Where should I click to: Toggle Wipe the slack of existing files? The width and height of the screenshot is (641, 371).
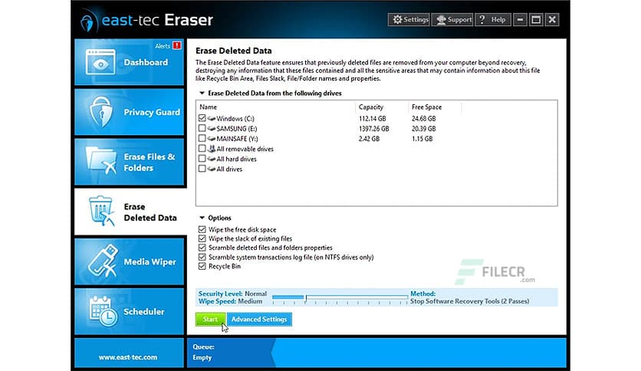click(202, 238)
